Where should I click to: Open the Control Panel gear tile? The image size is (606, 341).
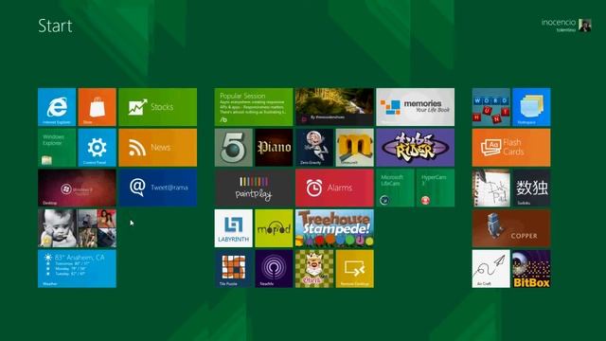coord(97,148)
